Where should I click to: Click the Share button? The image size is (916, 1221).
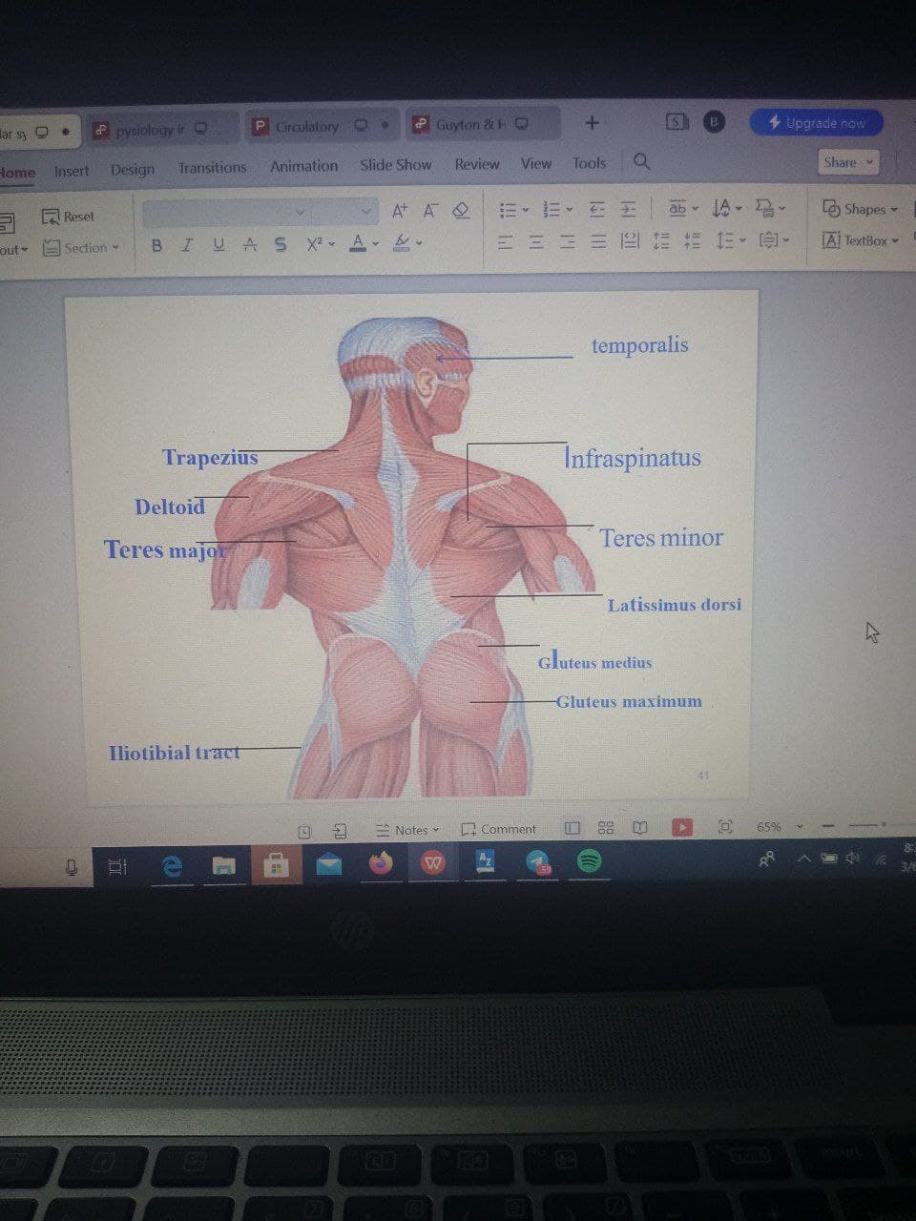(847, 162)
